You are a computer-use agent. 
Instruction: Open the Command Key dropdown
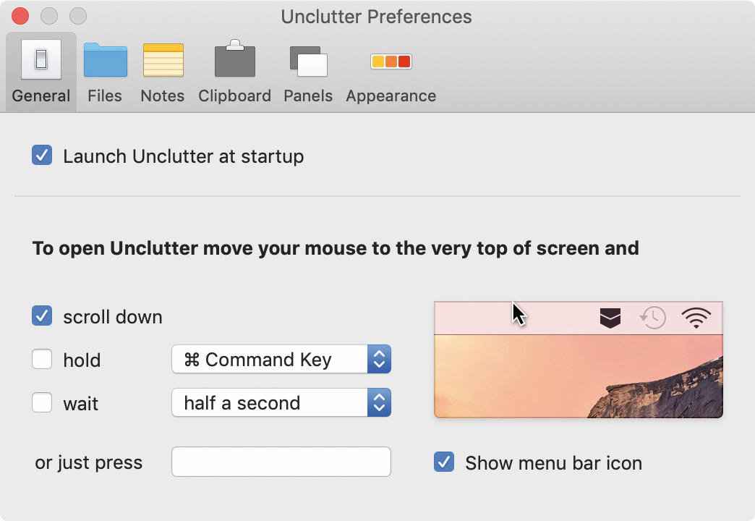pyautogui.click(x=281, y=359)
